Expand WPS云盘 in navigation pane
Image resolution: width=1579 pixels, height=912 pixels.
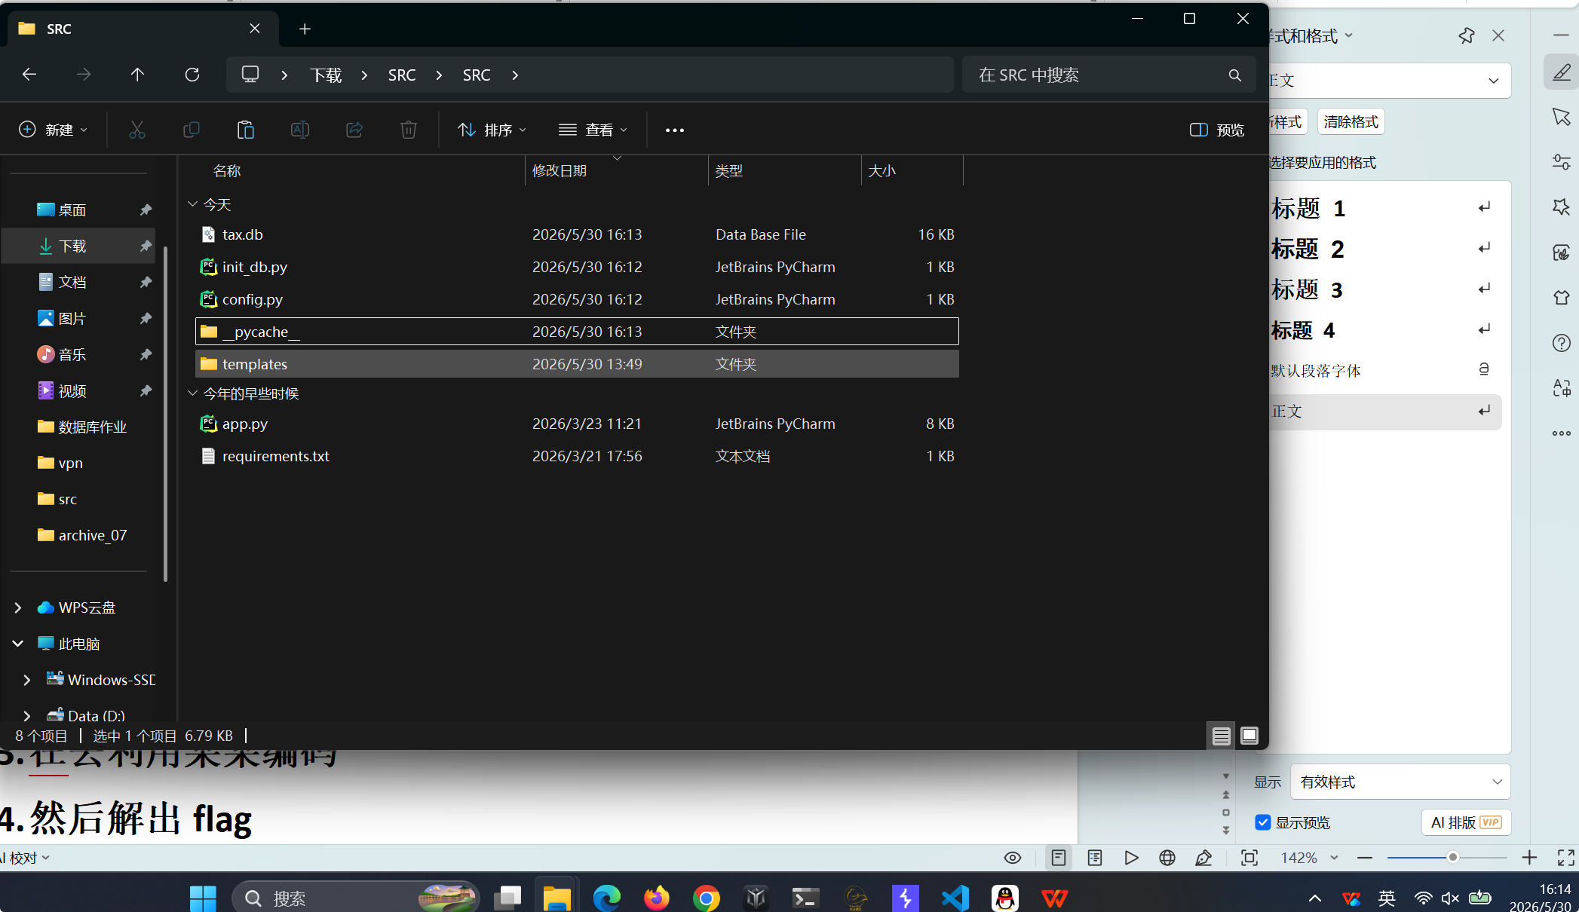pos(18,607)
